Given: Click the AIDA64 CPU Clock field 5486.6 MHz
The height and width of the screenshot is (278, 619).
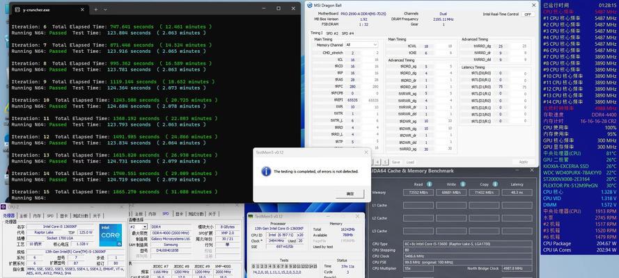Looking at the screenshot, I should [467, 256].
